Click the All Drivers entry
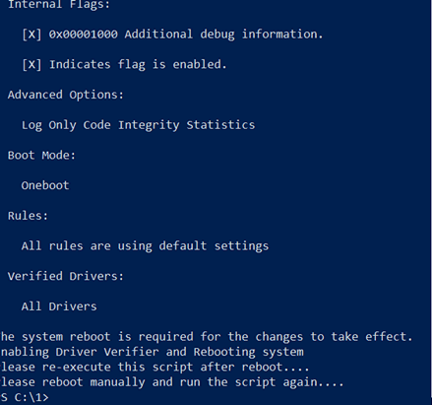 (59, 306)
